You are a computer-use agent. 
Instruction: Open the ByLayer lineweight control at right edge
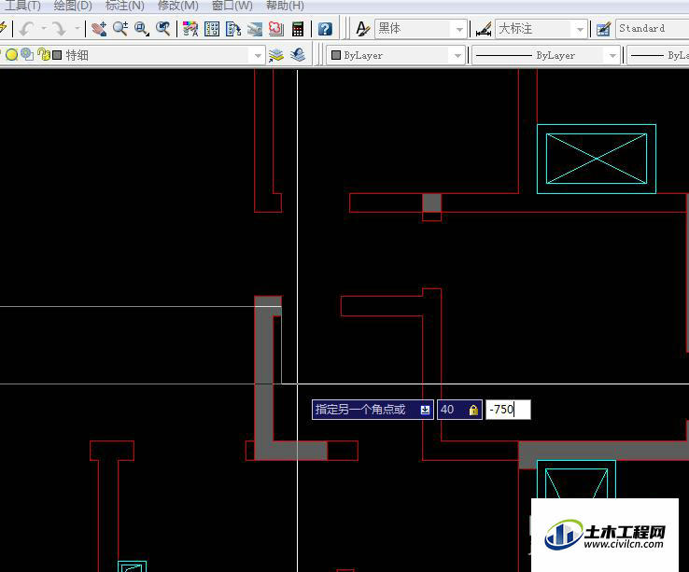pos(658,55)
